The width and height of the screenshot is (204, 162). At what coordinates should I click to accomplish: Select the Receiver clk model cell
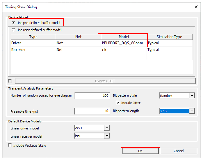click(x=123, y=50)
